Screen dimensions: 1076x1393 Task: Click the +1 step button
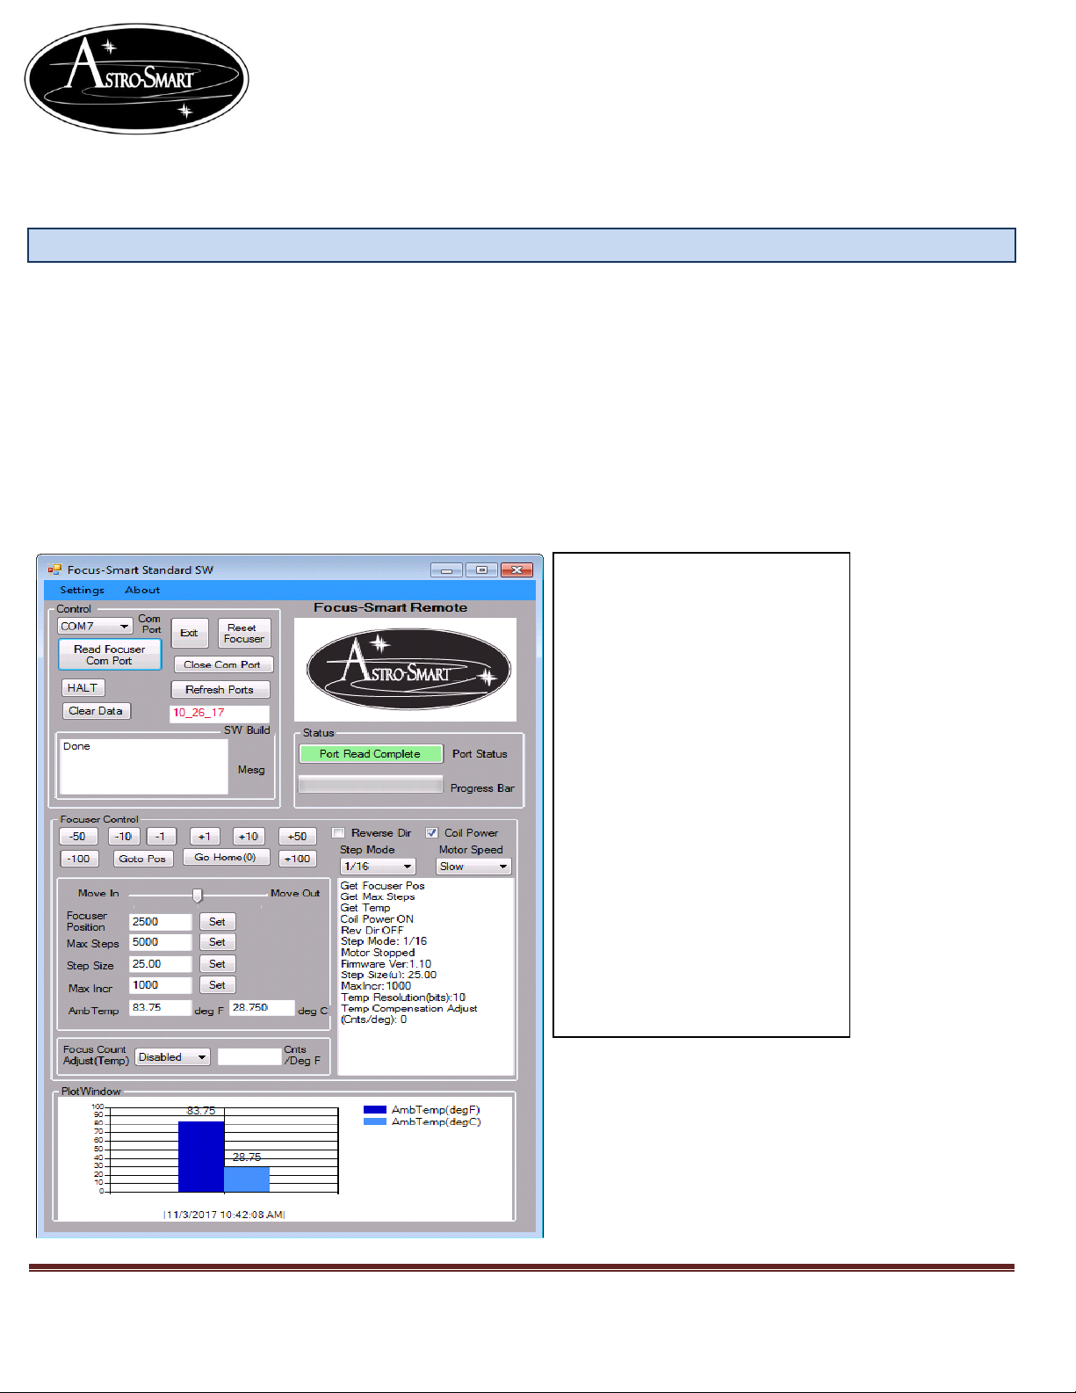tap(205, 837)
